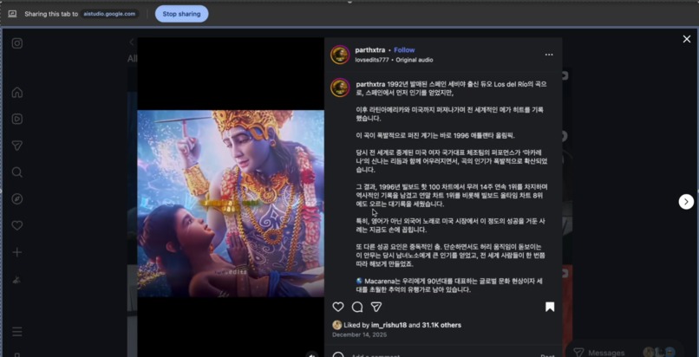
Task: Open the Original audio link
Action: coord(415,60)
